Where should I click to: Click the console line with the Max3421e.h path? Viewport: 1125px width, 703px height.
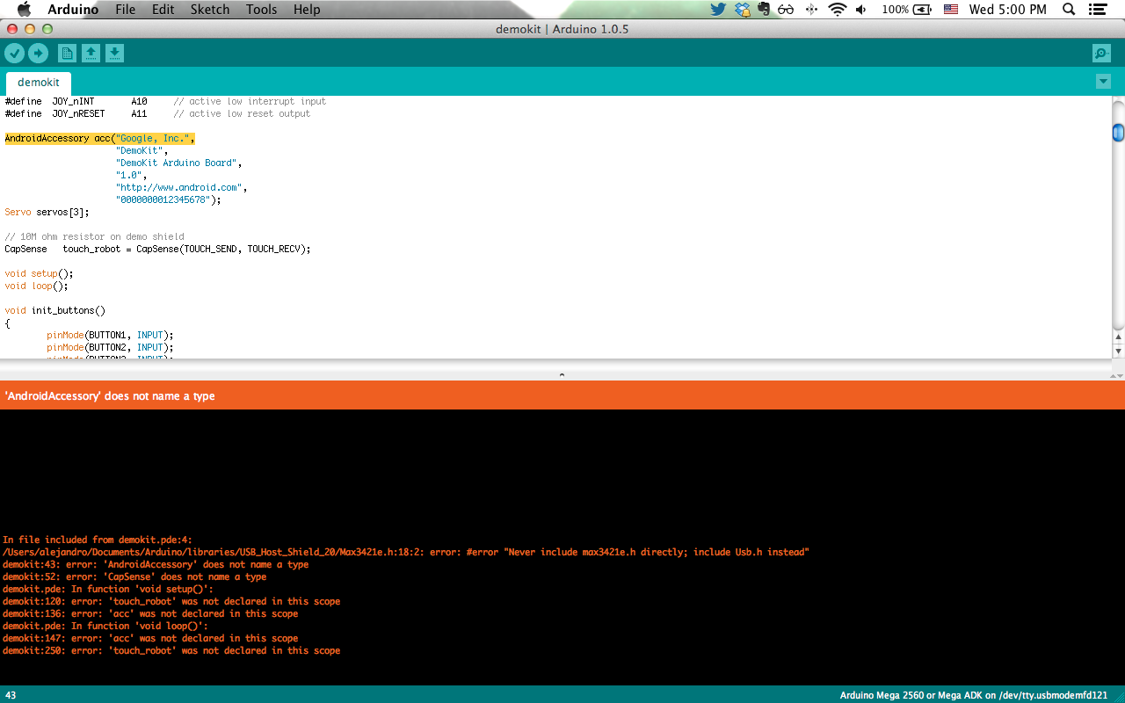coord(406,553)
